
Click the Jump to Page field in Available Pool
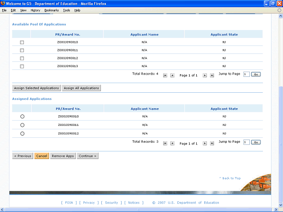(x=246, y=74)
